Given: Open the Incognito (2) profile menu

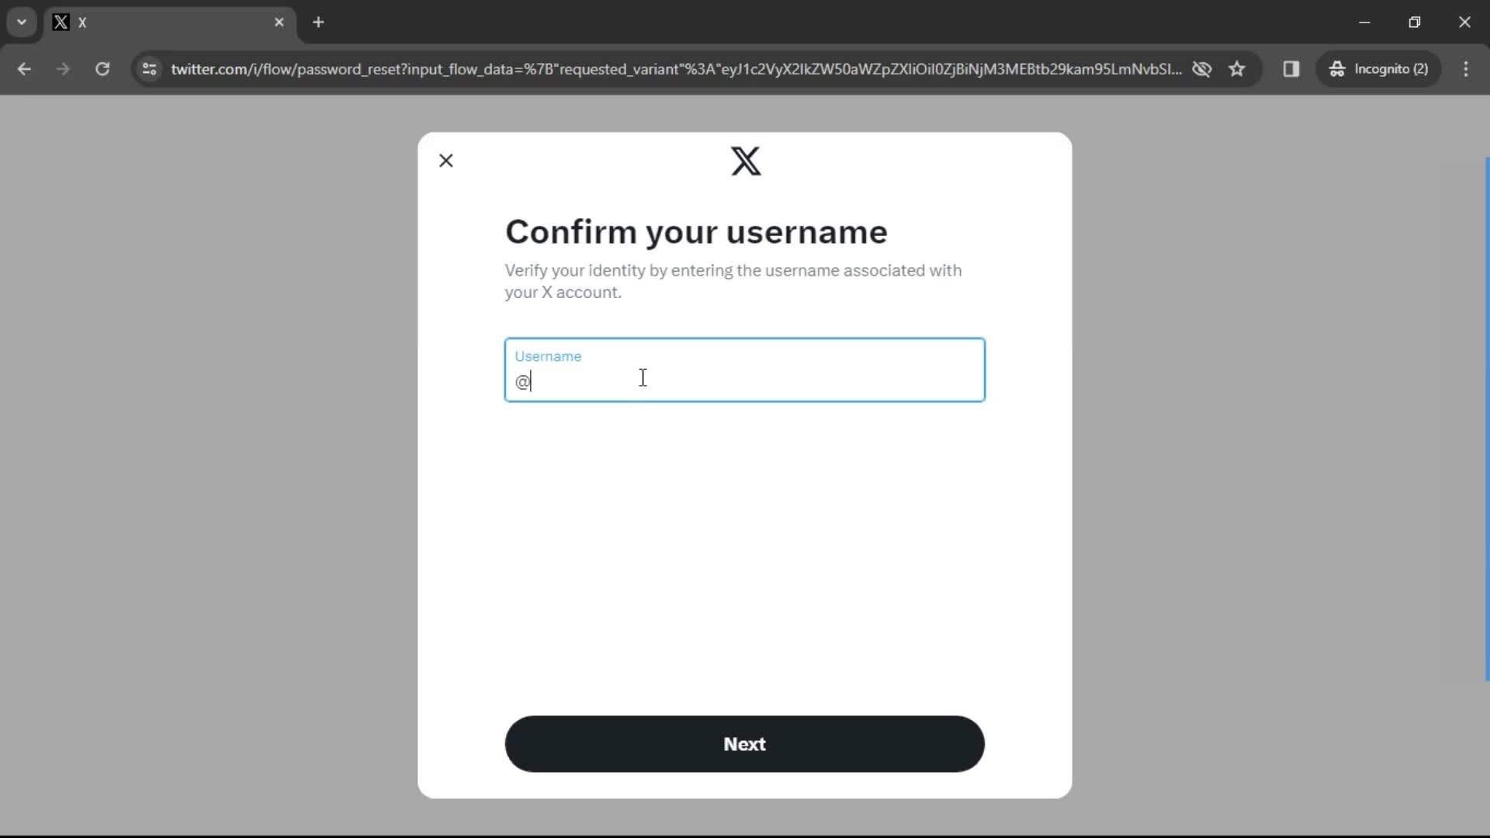Looking at the screenshot, I should (x=1379, y=69).
